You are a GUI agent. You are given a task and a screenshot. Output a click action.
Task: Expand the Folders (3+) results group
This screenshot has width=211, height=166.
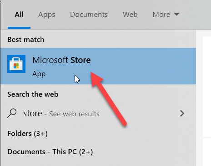tap(27, 134)
